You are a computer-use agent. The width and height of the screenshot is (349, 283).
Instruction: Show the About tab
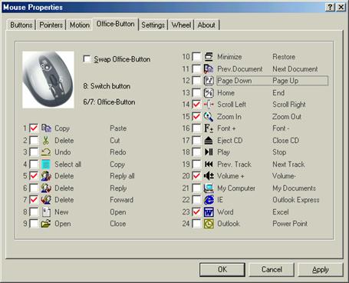(206, 25)
